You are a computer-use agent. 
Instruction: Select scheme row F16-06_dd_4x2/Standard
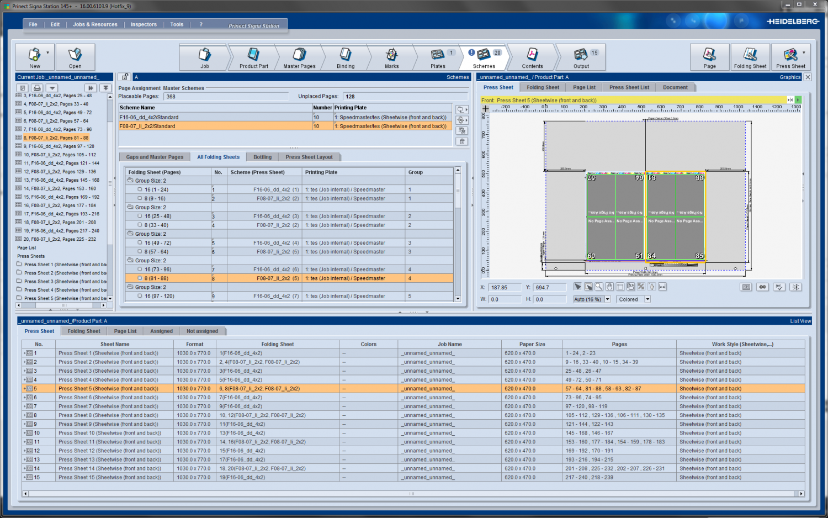click(x=285, y=117)
